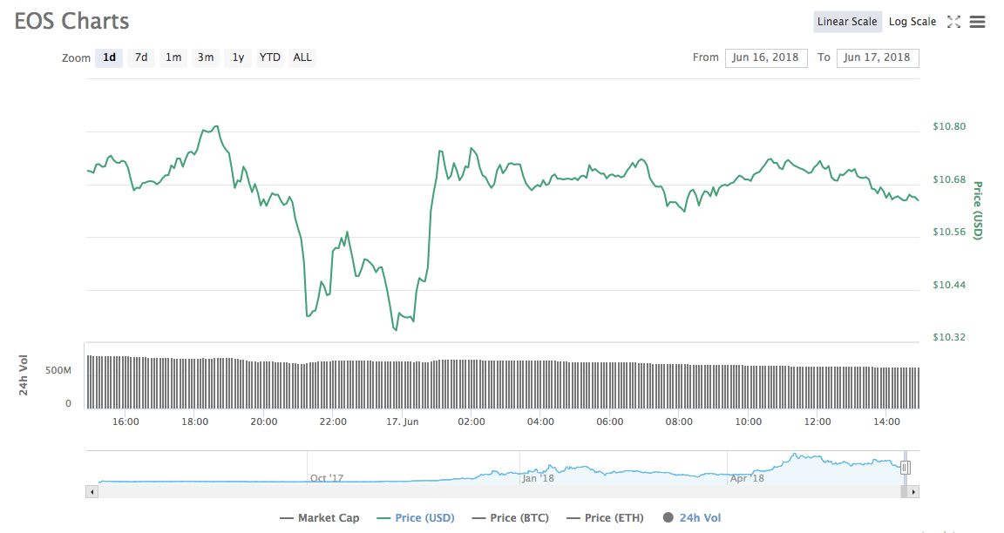Toggle 24h Vol series in legend
The image size is (1004, 533).
tap(692, 518)
